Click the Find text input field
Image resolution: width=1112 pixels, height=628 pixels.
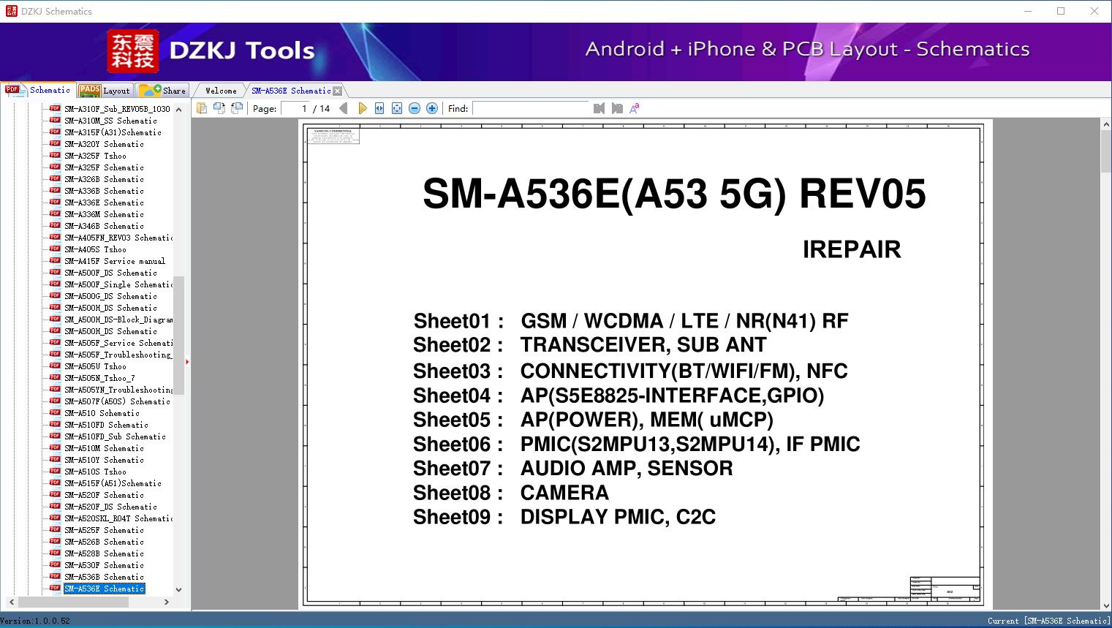coord(531,108)
